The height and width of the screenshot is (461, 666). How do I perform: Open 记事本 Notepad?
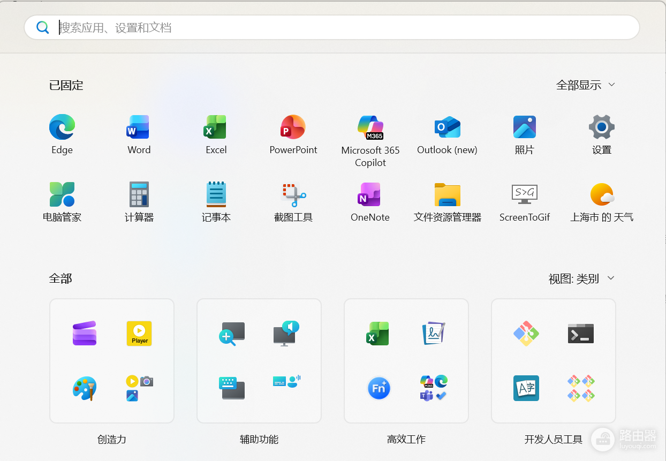(x=216, y=194)
